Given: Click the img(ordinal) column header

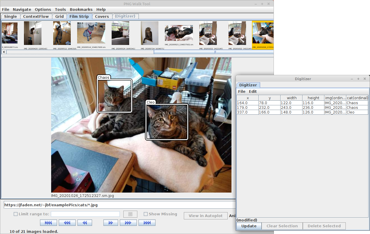Looking at the screenshot, I should point(335,98).
